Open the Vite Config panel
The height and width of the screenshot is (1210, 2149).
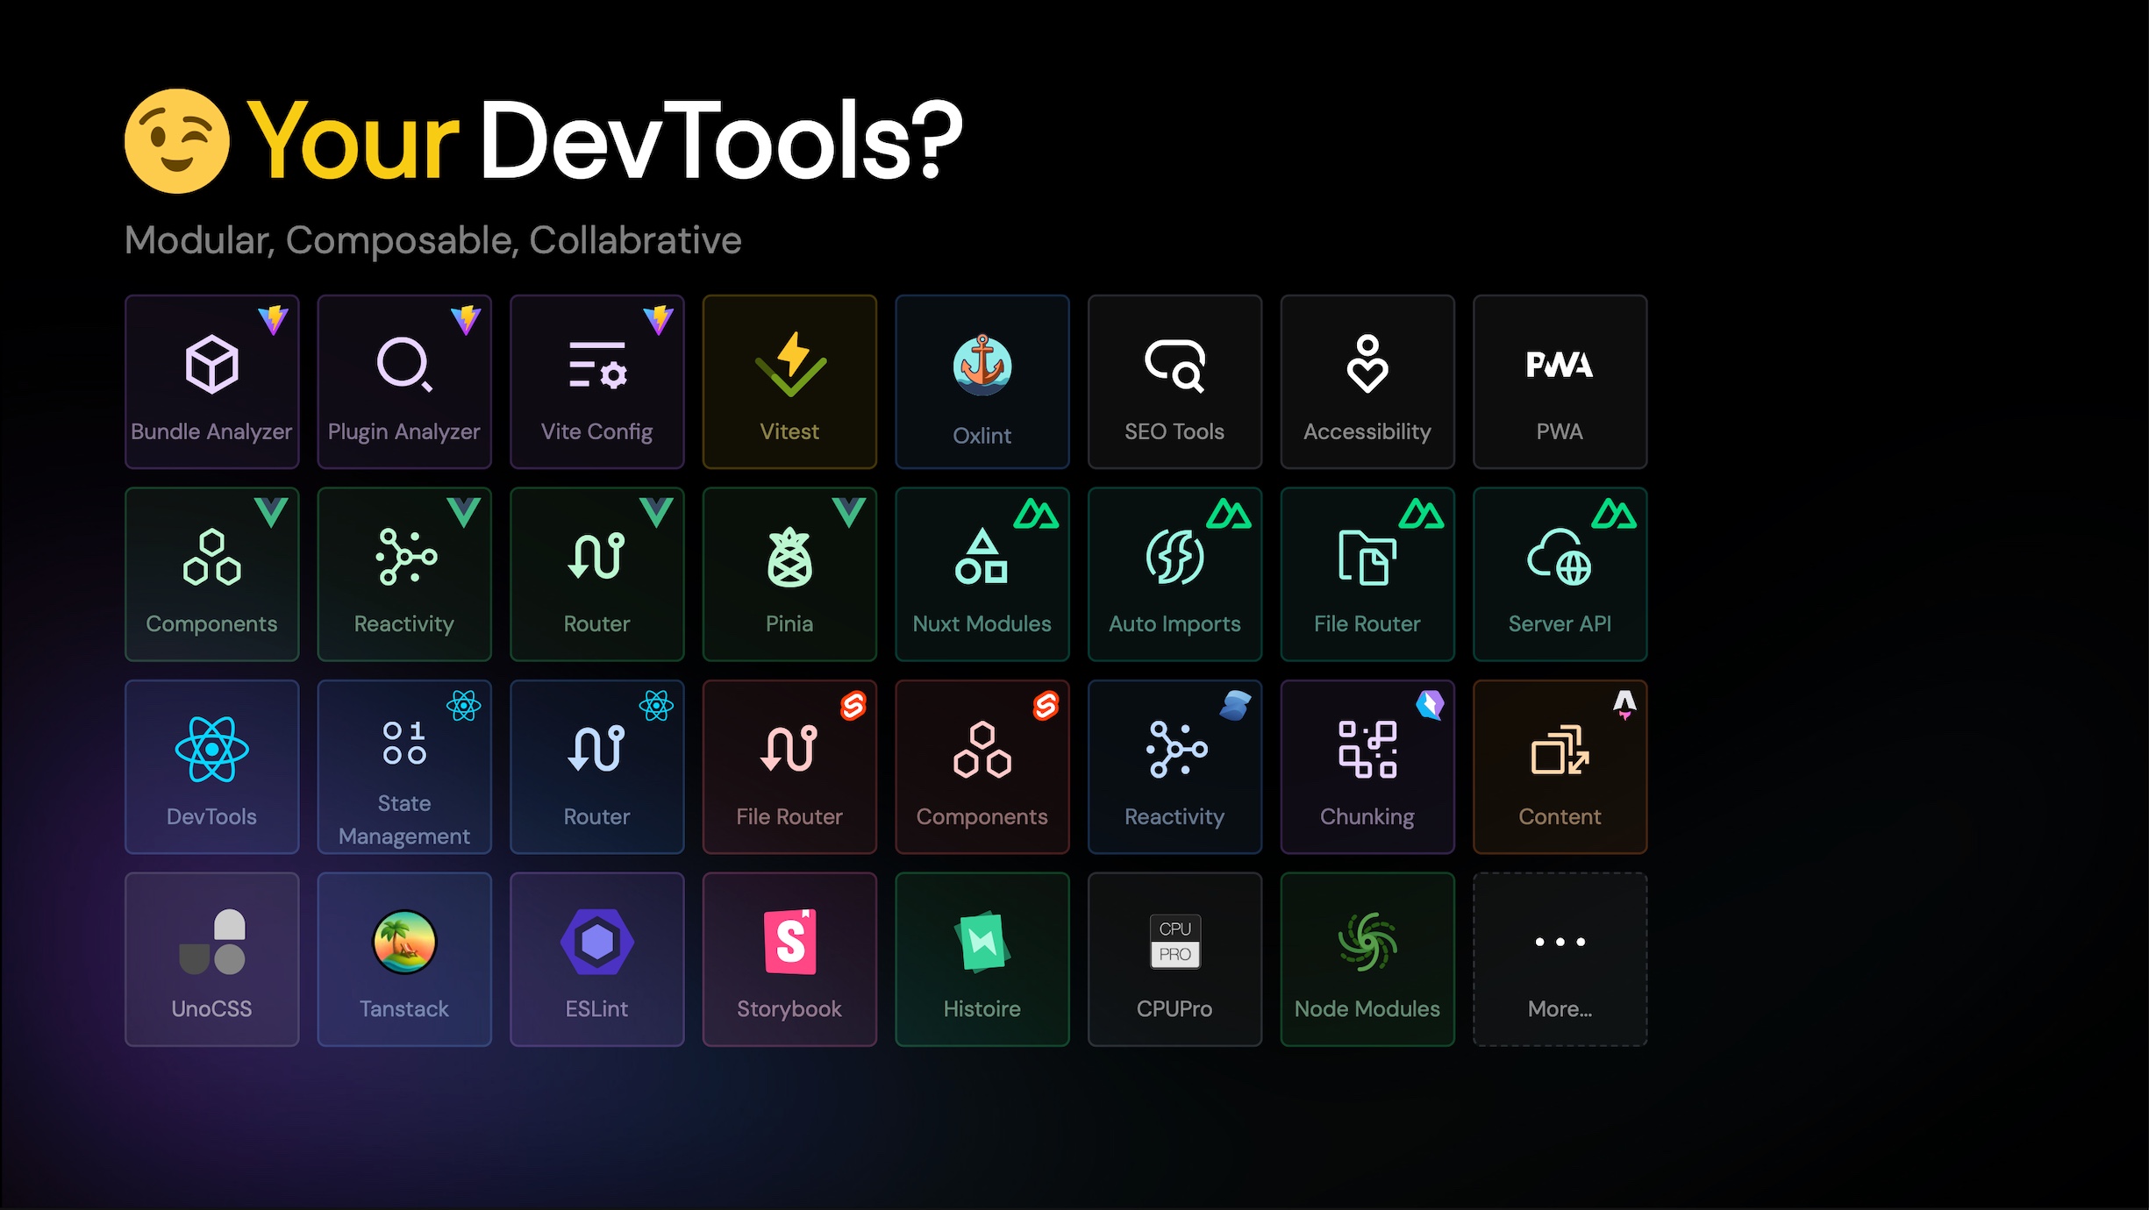pyautogui.click(x=596, y=381)
